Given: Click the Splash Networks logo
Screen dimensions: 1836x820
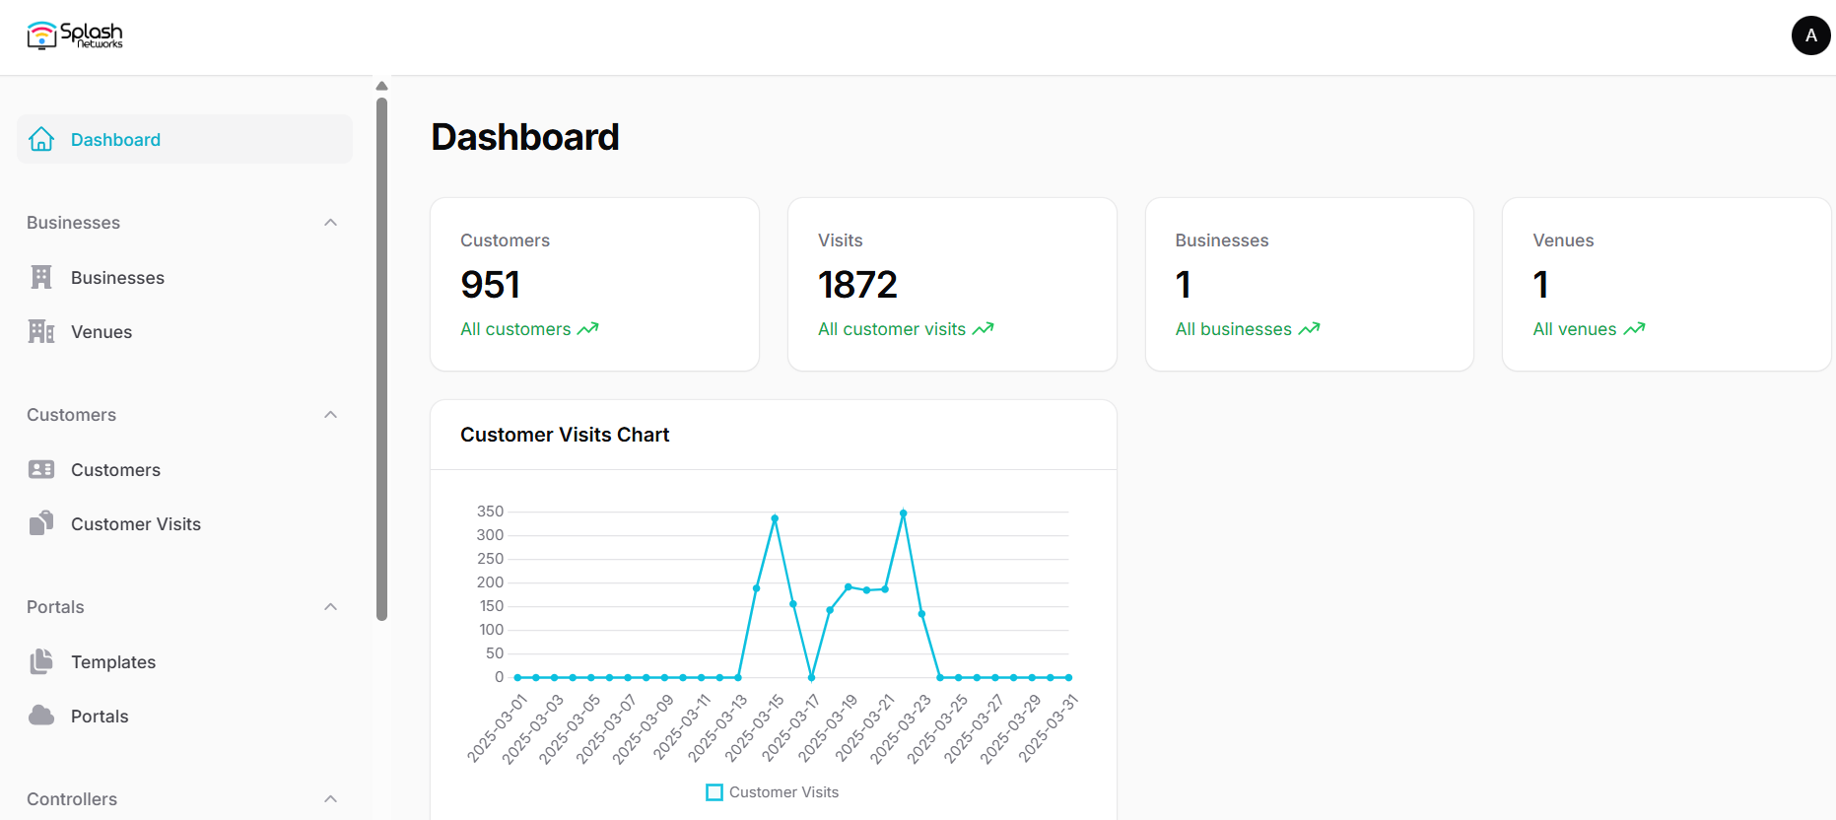Looking at the screenshot, I should (x=75, y=35).
